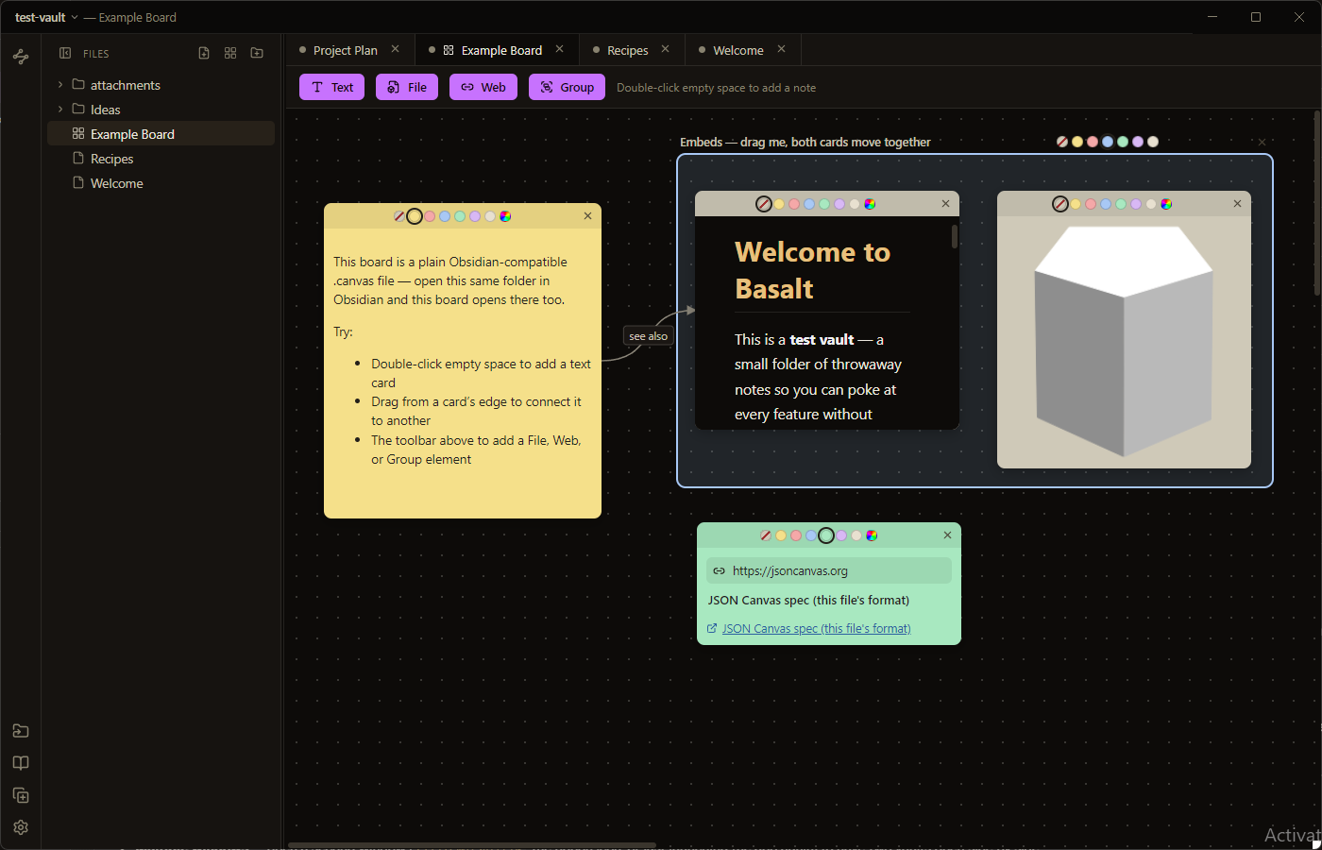Viewport: 1322px width, 850px height.
Task: Select the Embeds group title label
Action: (805, 143)
